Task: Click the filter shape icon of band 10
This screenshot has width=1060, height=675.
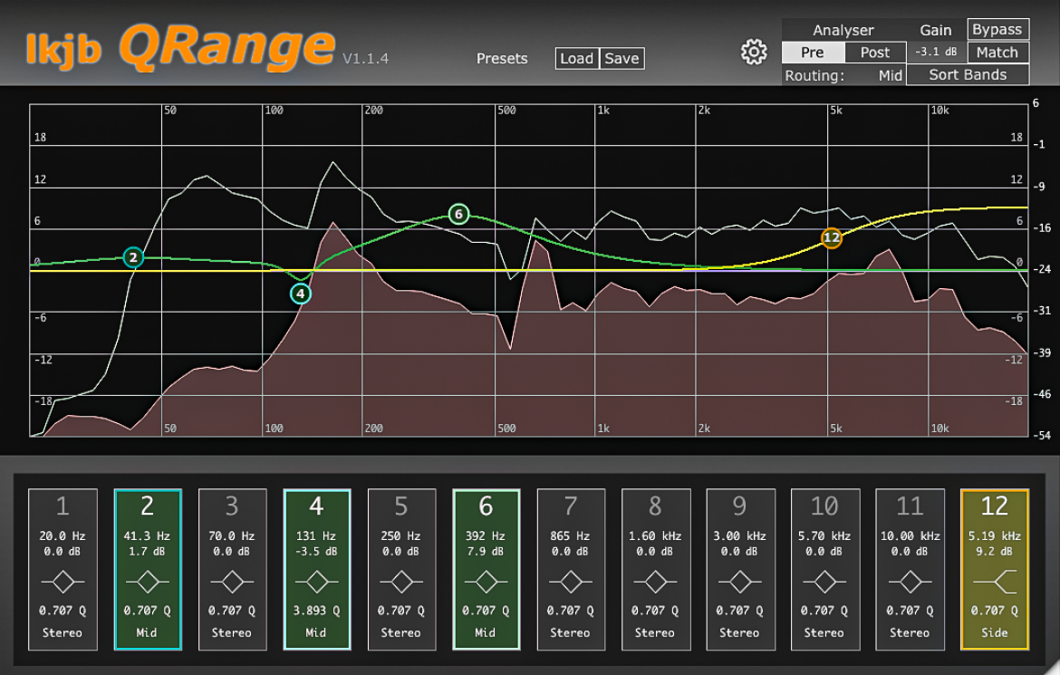Action: click(x=824, y=582)
